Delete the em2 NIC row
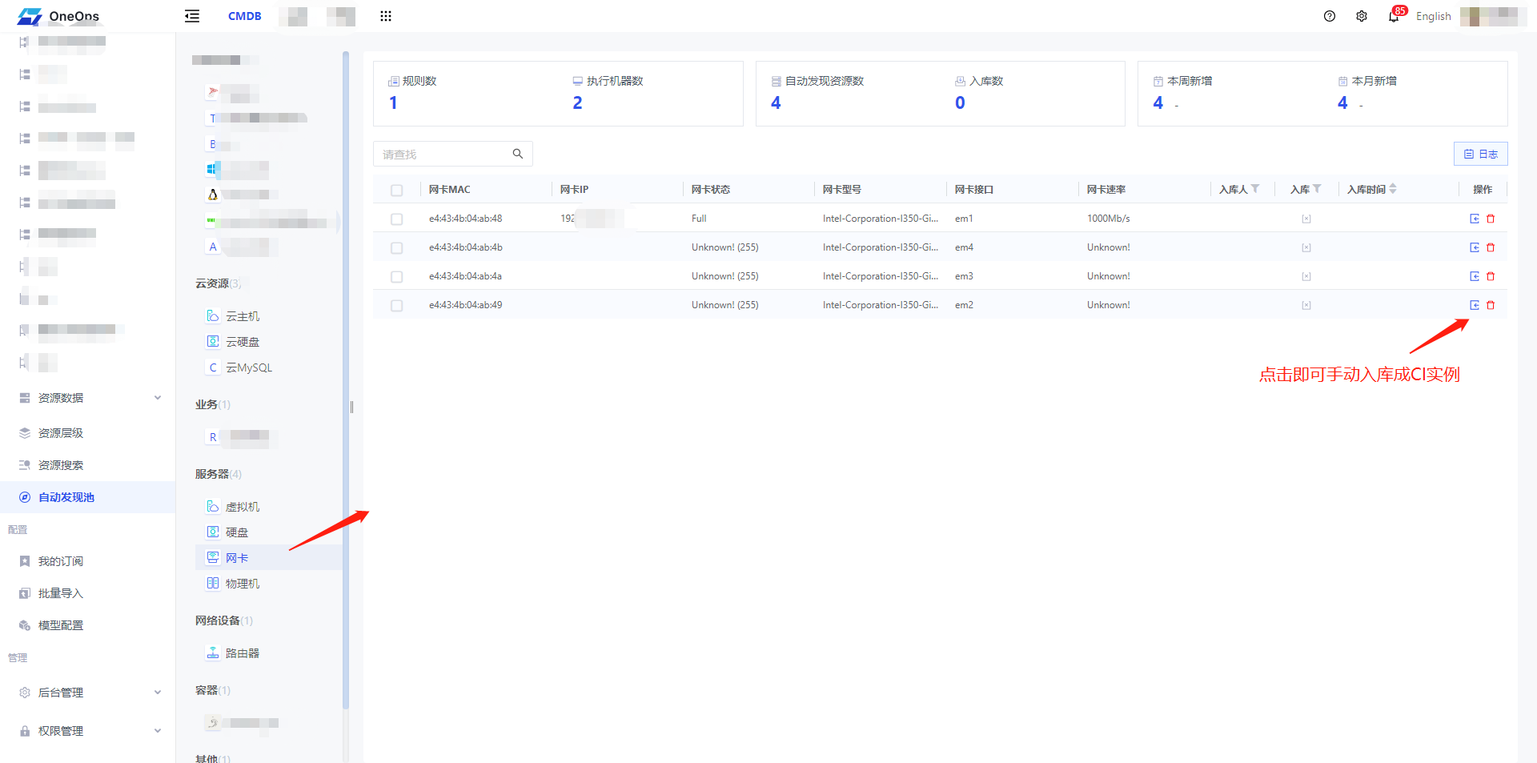 point(1491,305)
